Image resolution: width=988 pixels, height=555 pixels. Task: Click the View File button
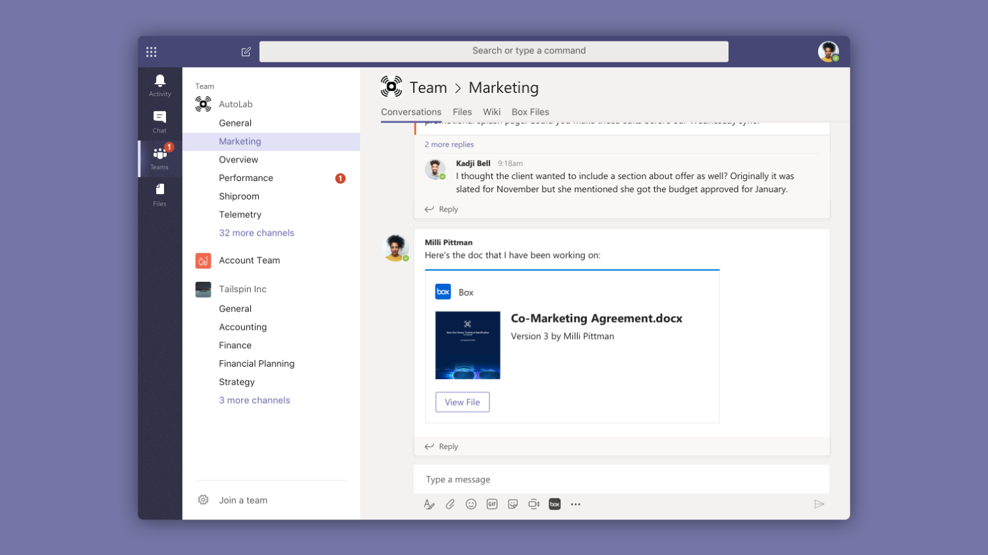pos(462,402)
